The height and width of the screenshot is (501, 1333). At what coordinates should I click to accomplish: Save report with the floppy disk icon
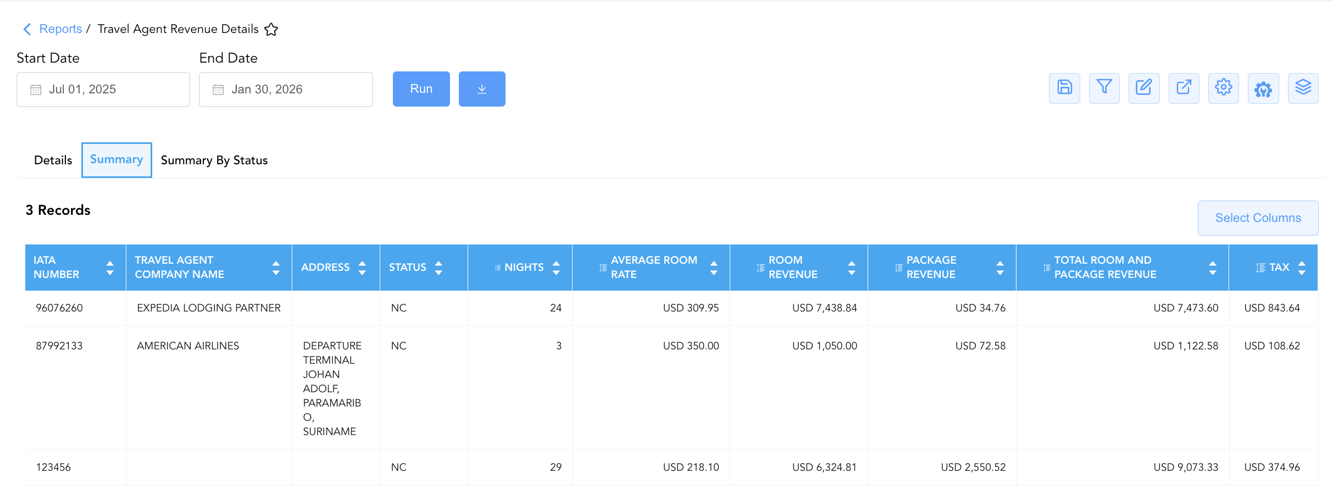click(1064, 88)
